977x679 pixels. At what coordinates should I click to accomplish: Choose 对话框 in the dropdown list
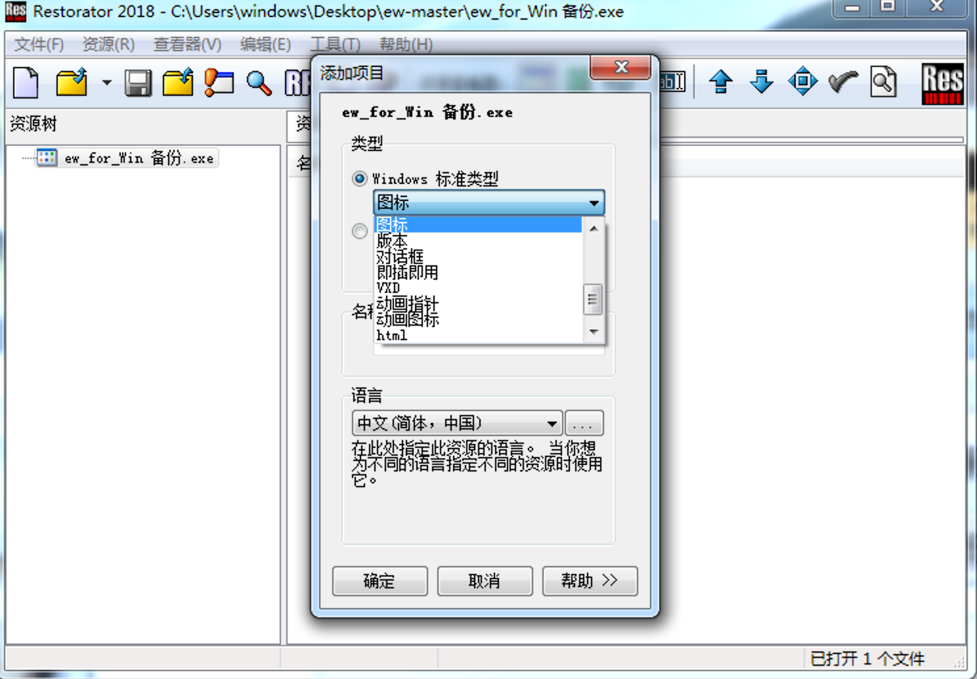click(478, 256)
